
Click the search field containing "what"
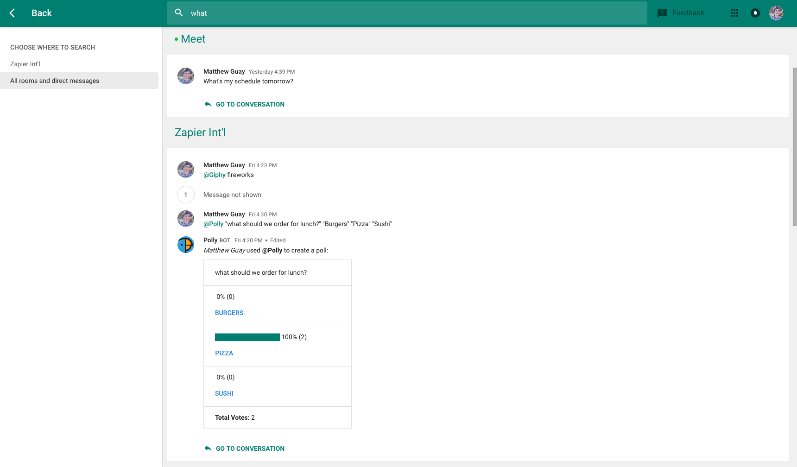coord(408,13)
